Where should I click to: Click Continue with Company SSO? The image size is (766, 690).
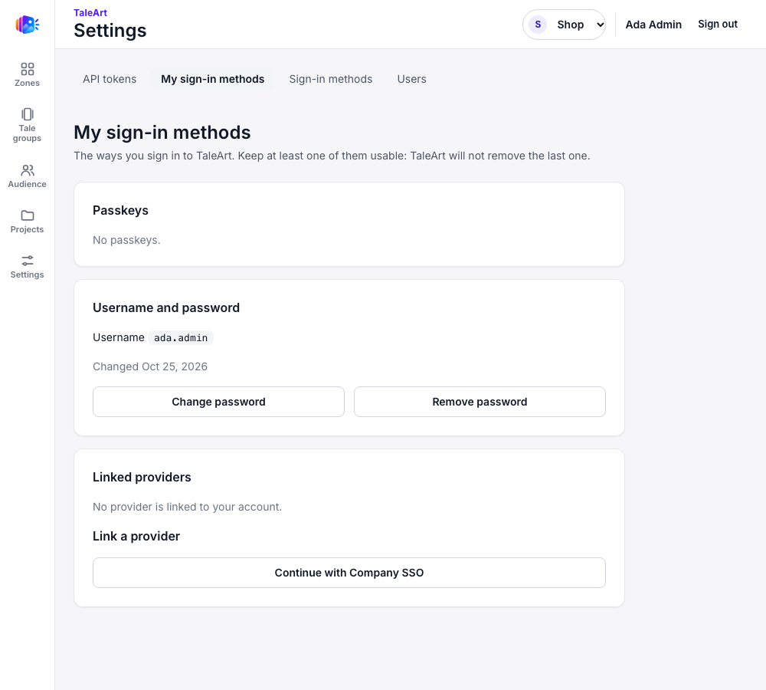coord(349,573)
